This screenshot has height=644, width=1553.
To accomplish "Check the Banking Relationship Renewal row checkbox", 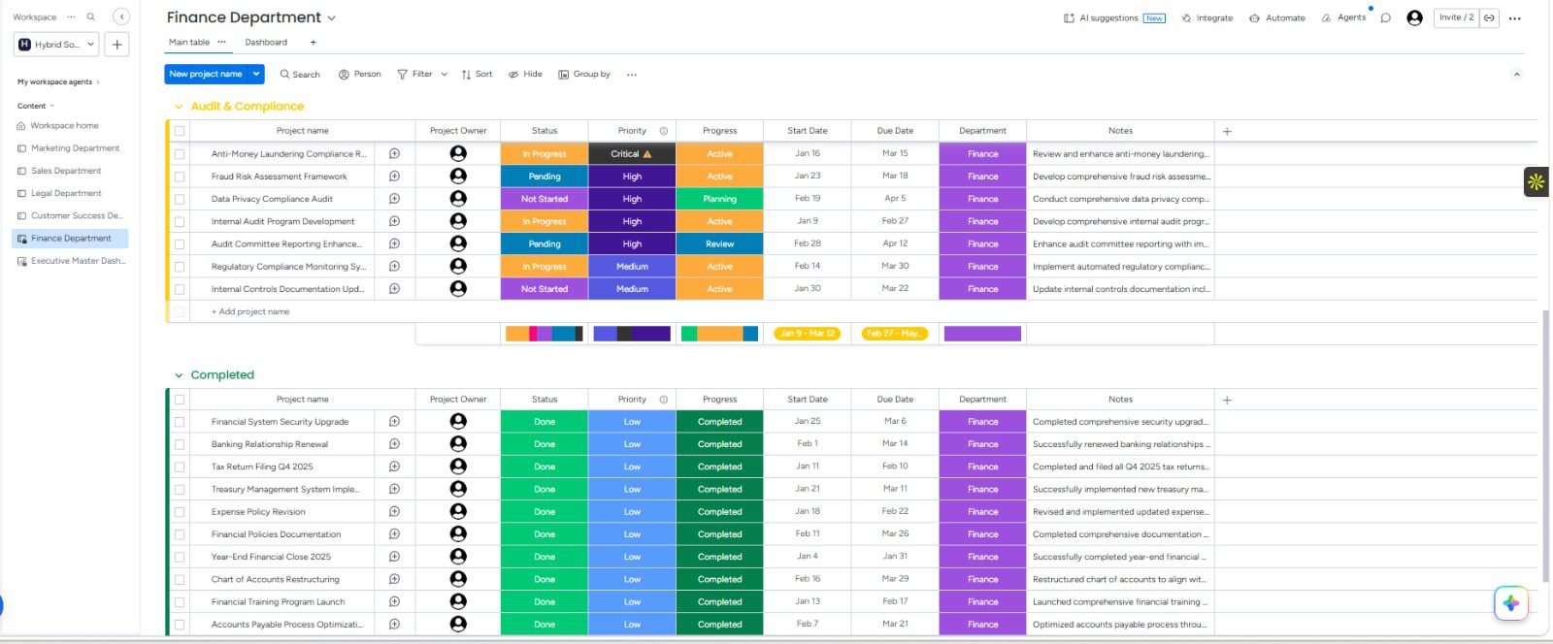I will [x=180, y=444].
